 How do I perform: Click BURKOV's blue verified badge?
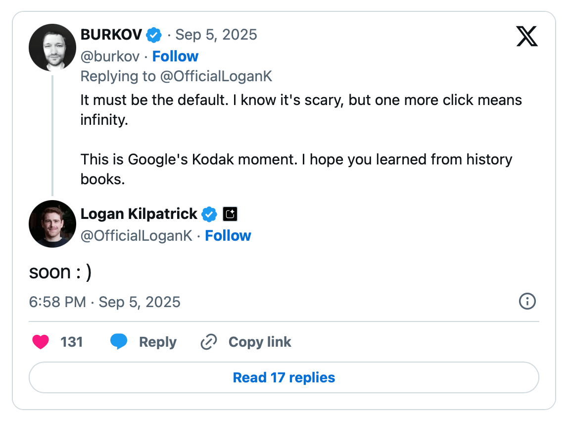[154, 35]
